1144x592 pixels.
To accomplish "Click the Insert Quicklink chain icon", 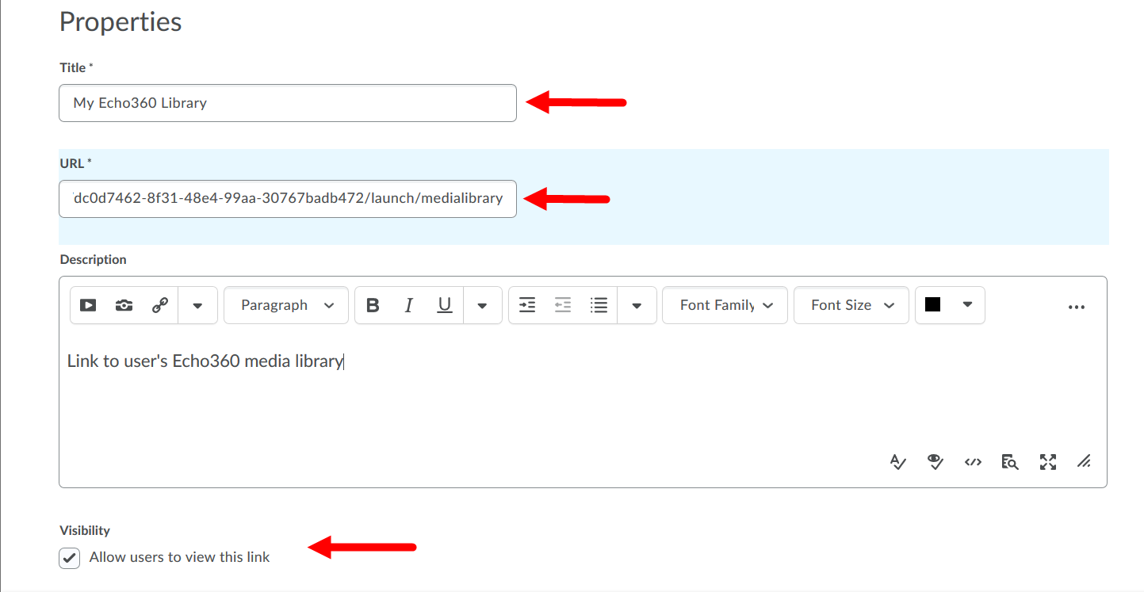I will click(160, 305).
